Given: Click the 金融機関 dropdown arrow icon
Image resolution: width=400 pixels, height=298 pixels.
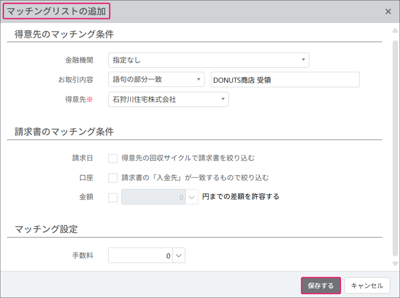Looking at the screenshot, I should [x=303, y=60].
